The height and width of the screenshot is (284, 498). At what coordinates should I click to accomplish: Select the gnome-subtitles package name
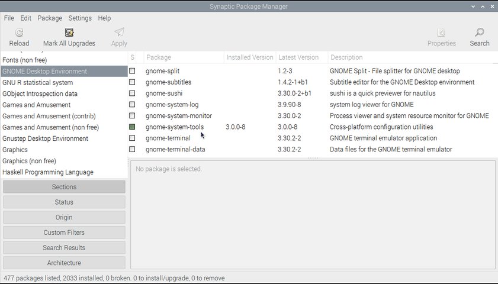(169, 82)
